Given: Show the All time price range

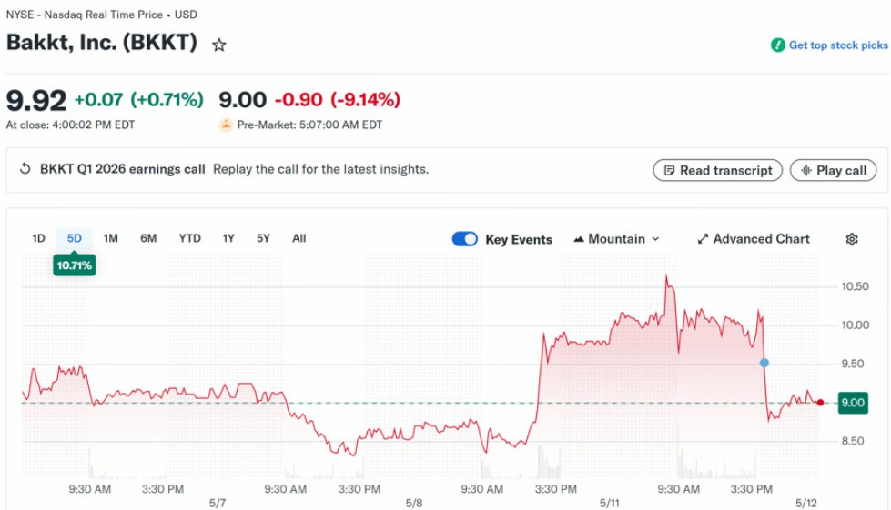Looking at the screenshot, I should click(x=299, y=238).
